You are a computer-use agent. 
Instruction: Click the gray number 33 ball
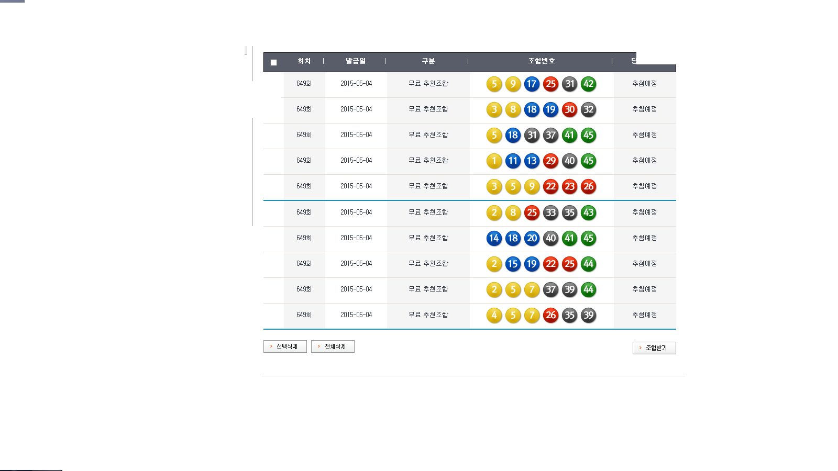coord(550,212)
